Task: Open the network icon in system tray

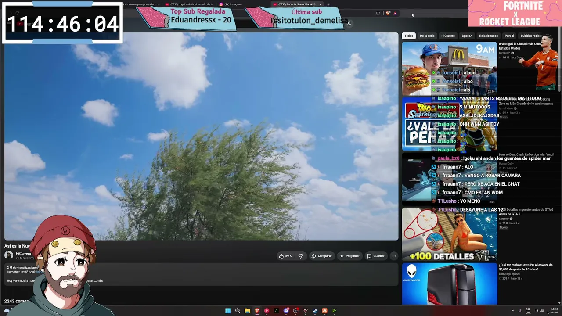Action: click(x=536, y=311)
